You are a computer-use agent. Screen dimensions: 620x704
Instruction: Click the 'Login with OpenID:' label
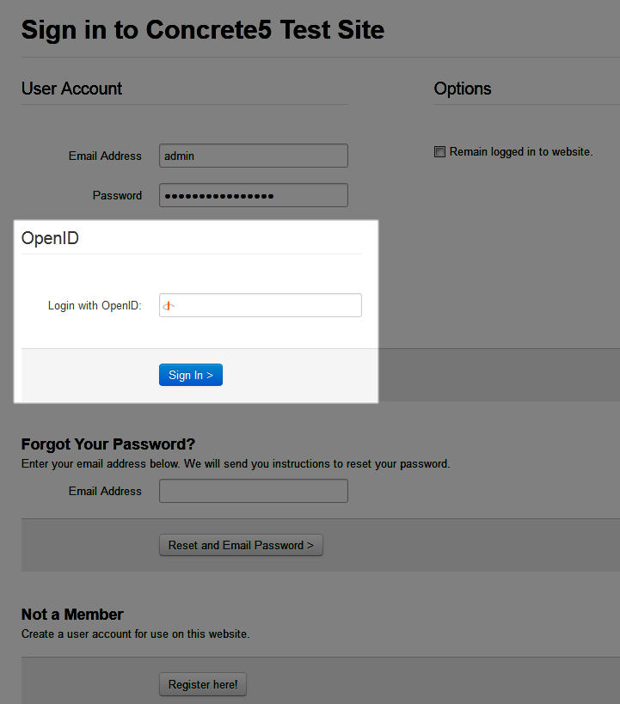pyautogui.click(x=95, y=305)
